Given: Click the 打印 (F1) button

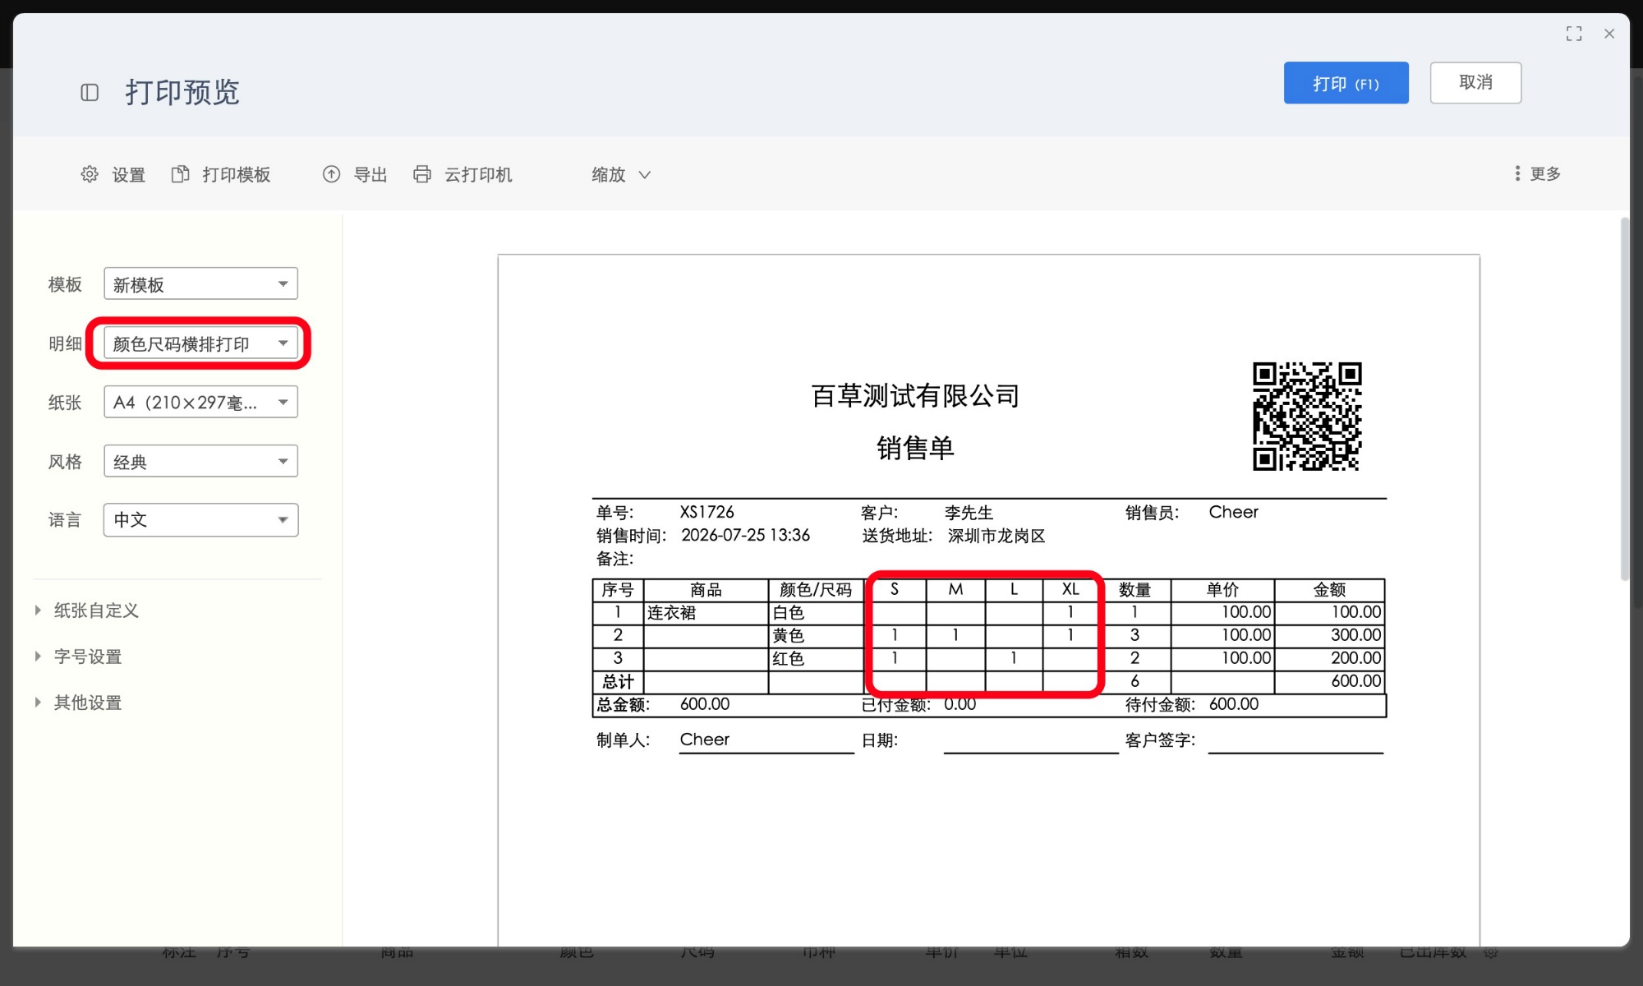Looking at the screenshot, I should click(x=1346, y=83).
